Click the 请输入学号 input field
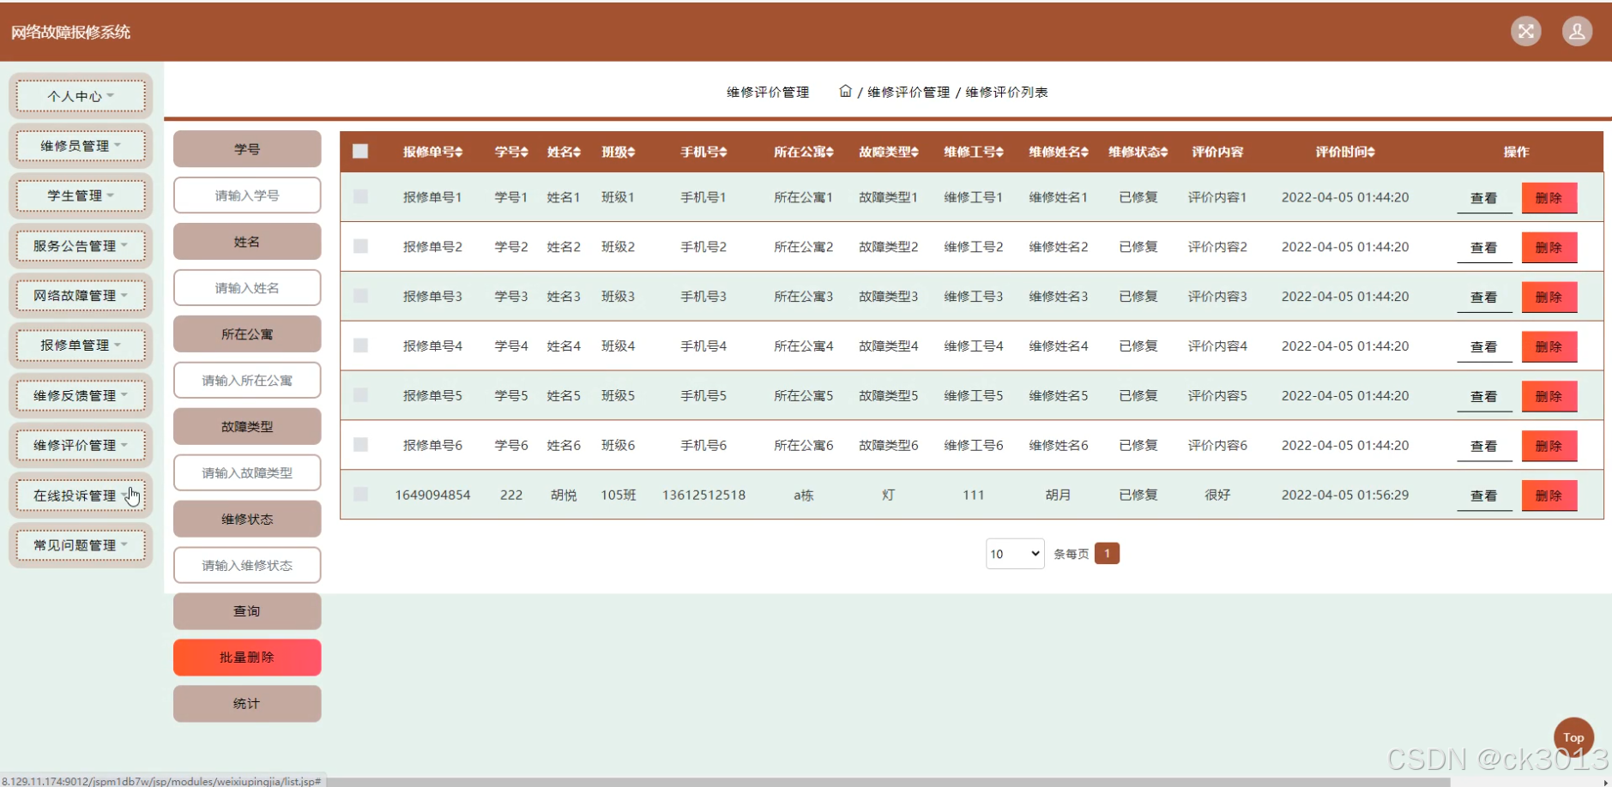 point(246,195)
